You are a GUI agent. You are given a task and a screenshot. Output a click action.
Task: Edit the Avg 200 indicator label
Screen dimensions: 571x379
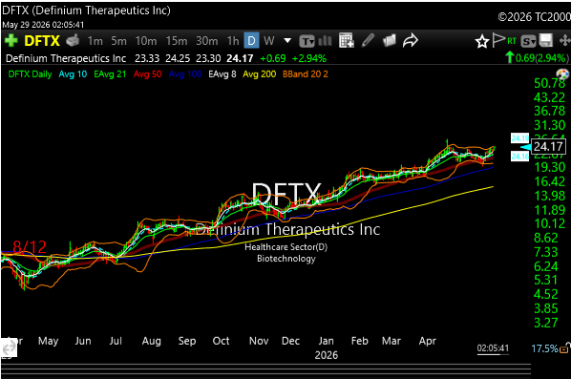pos(260,74)
